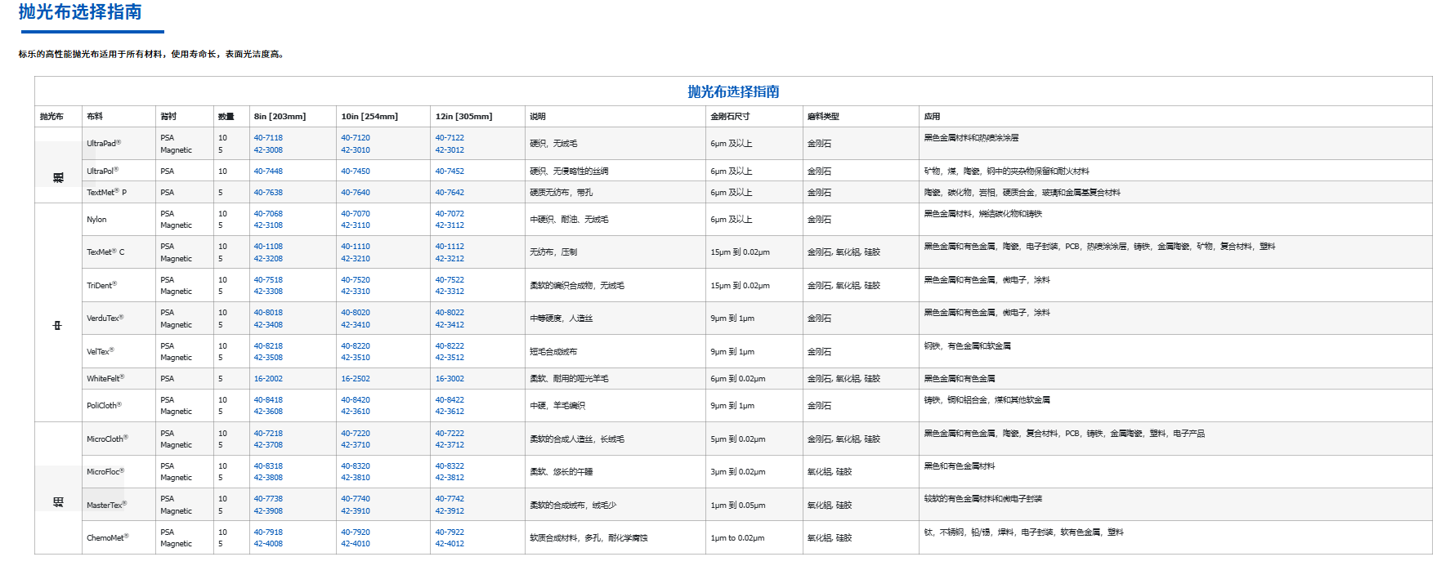The height and width of the screenshot is (588, 1450).
Task: Click the 磨料类型 column header
Action: (823, 117)
